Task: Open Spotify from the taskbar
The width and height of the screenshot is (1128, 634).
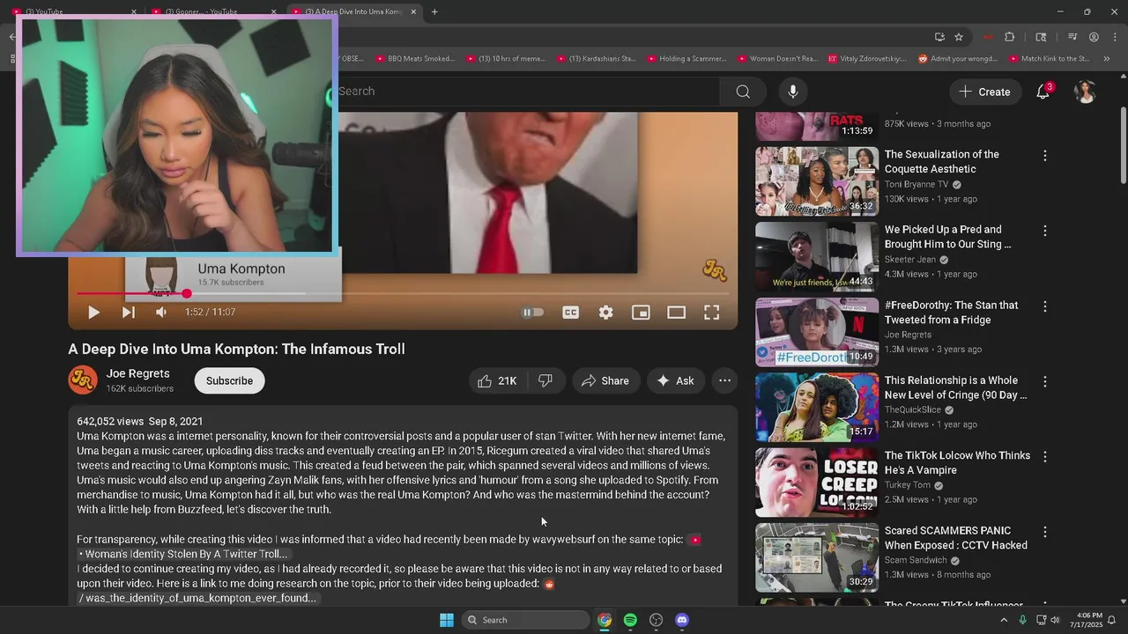Action: coord(630,620)
